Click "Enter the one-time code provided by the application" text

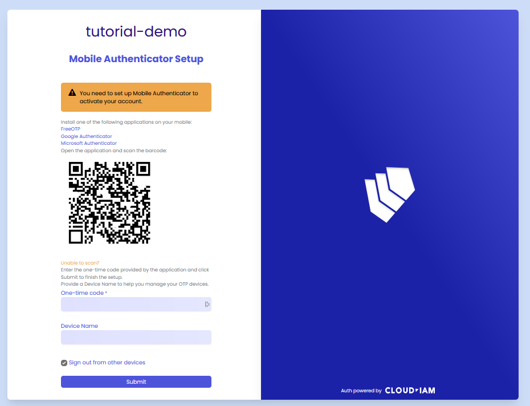(x=135, y=273)
